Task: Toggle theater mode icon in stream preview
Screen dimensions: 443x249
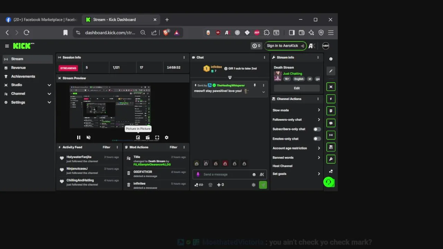Action: coord(147,137)
